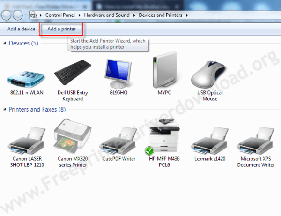Image resolution: width=281 pixels, height=216 pixels.
Task: Click the 'Canon LASER SHOT LBP-1210' label
Action: pos(27,162)
